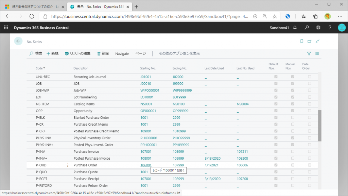Click the Last No. Used column header
348x196 pixels.
(x=245, y=68)
